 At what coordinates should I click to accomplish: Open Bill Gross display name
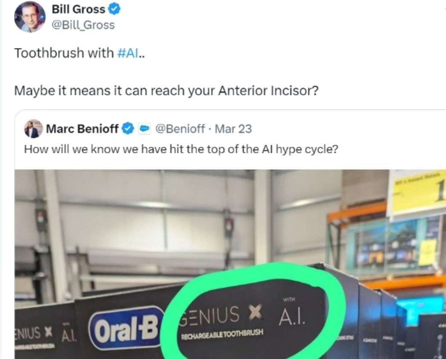[78, 9]
